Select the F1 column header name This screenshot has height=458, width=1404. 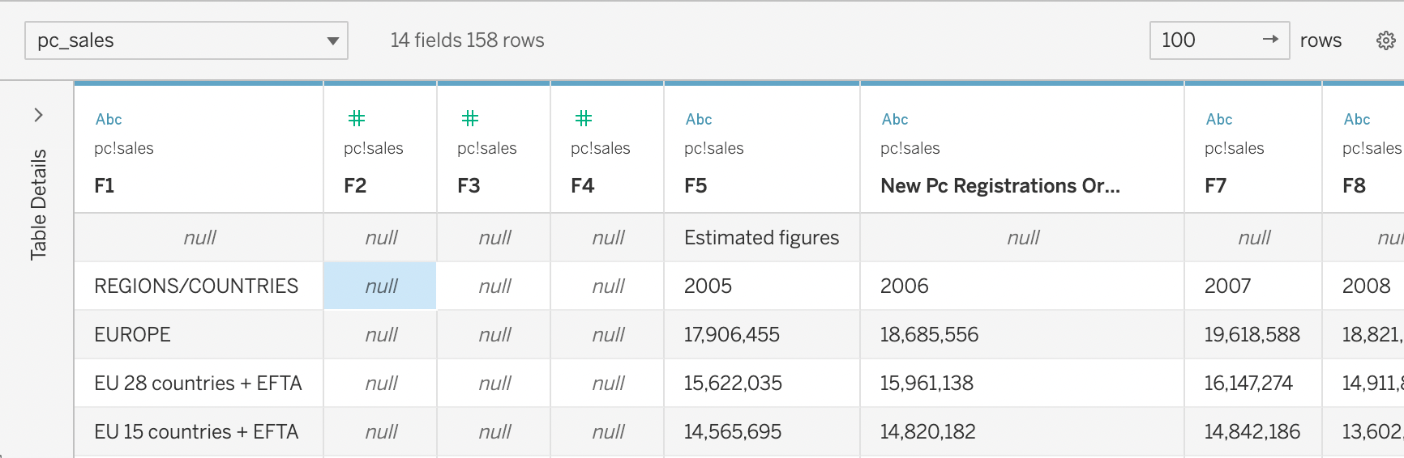(105, 186)
